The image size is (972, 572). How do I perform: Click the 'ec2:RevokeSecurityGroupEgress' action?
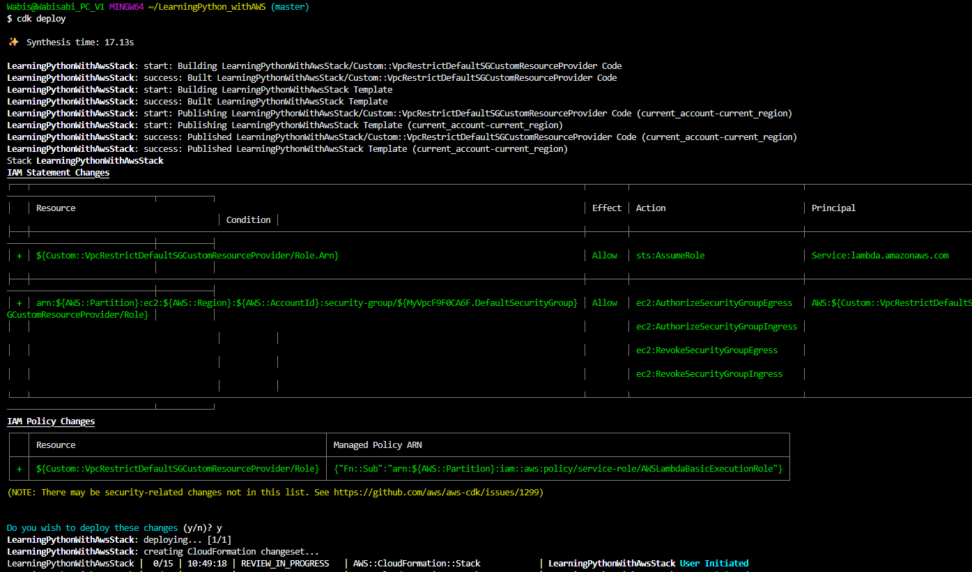(707, 350)
